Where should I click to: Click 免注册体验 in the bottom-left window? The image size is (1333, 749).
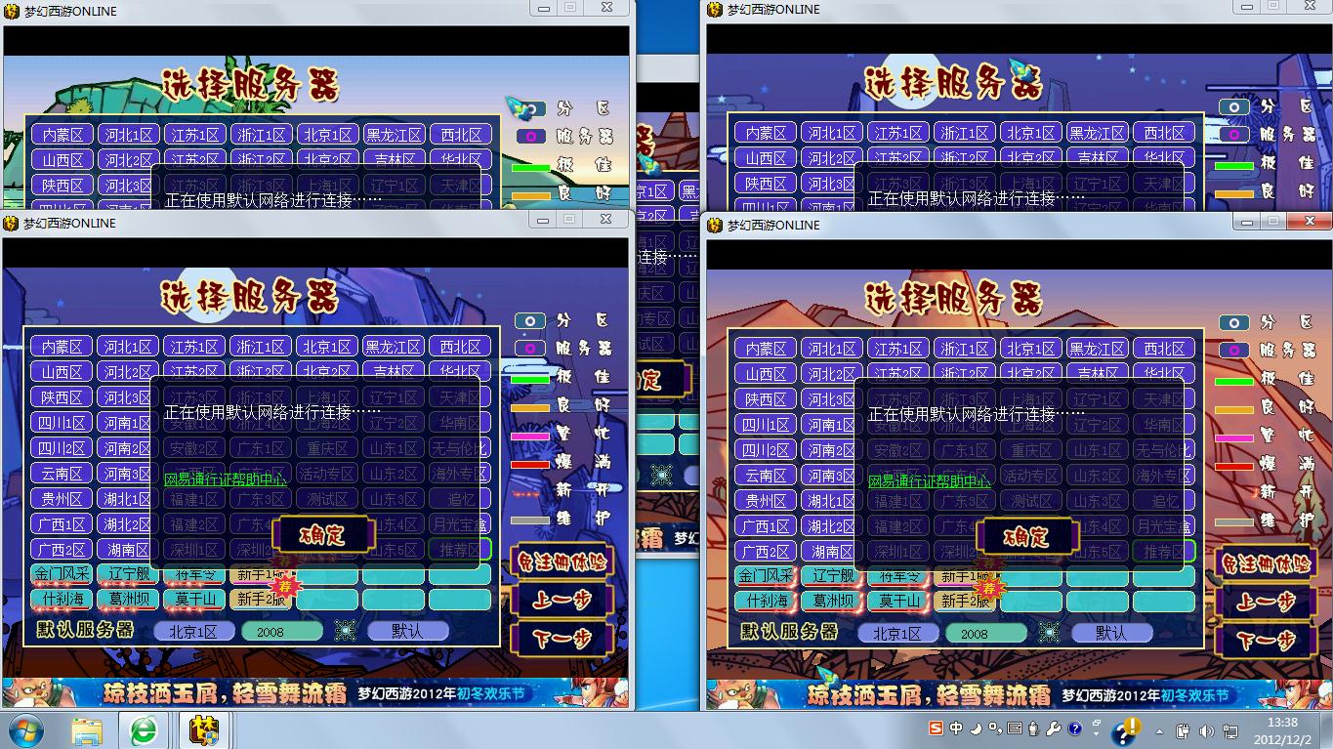tap(562, 562)
